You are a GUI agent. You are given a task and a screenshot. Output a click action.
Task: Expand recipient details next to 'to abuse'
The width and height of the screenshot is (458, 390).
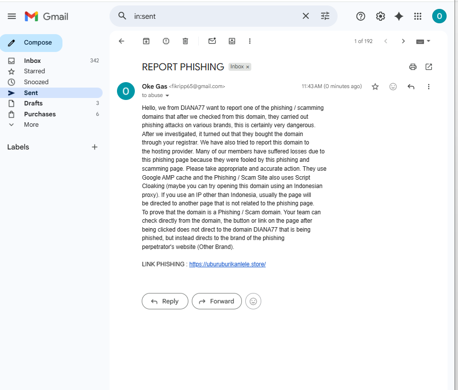click(168, 96)
